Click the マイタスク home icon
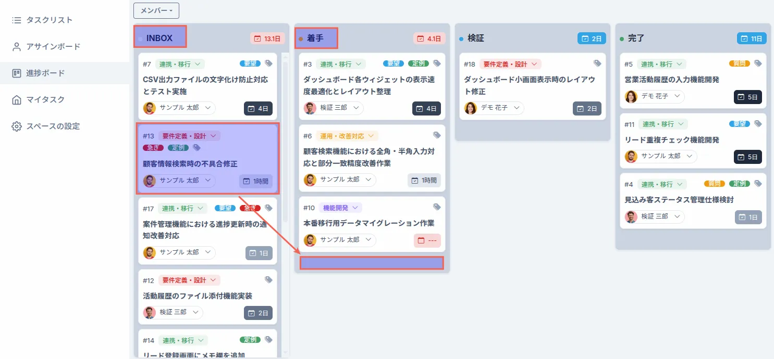Viewport: 774px width, 359px height. pyautogui.click(x=16, y=99)
